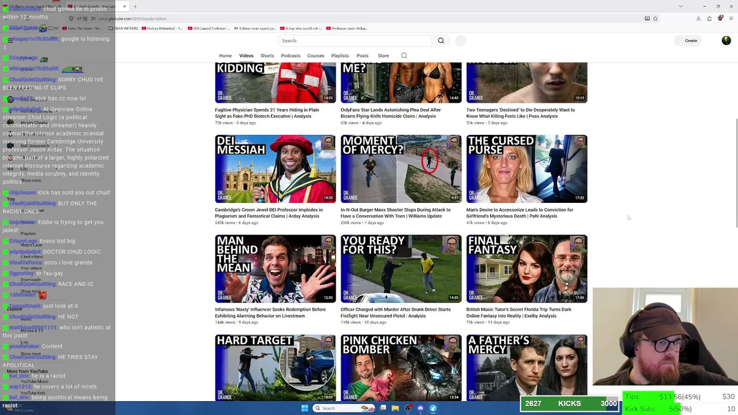Open the Posts tab
738x415 pixels.
pos(363,56)
